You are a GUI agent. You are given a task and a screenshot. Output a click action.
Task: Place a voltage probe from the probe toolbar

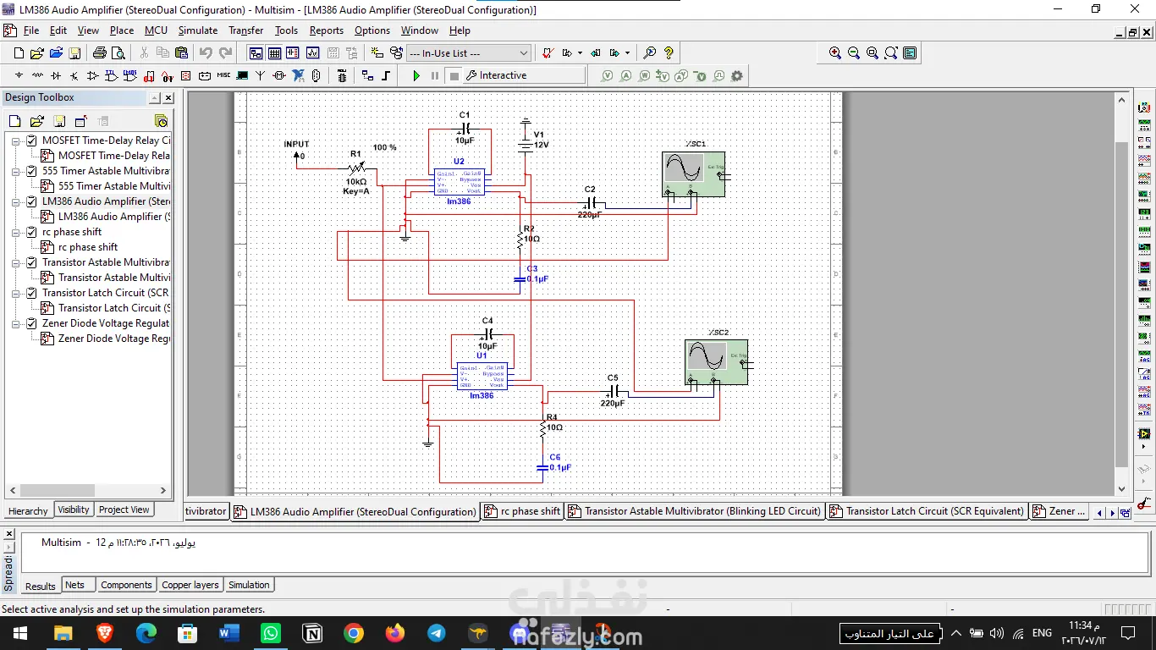point(608,75)
